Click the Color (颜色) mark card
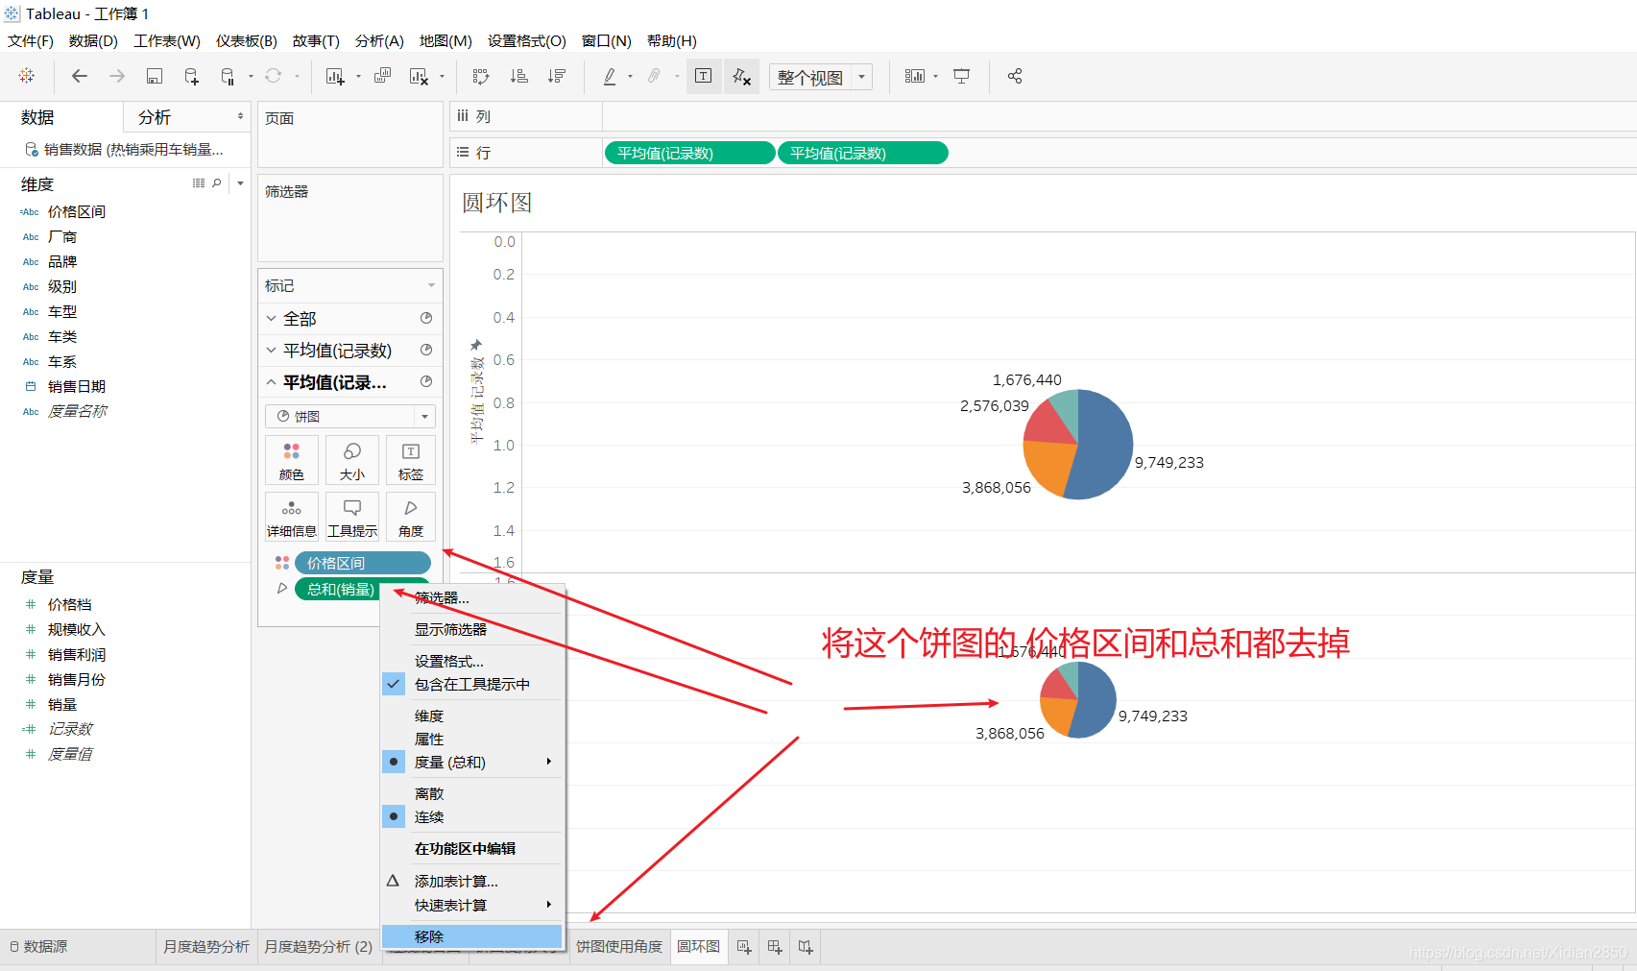This screenshot has height=971, width=1637. [x=292, y=460]
